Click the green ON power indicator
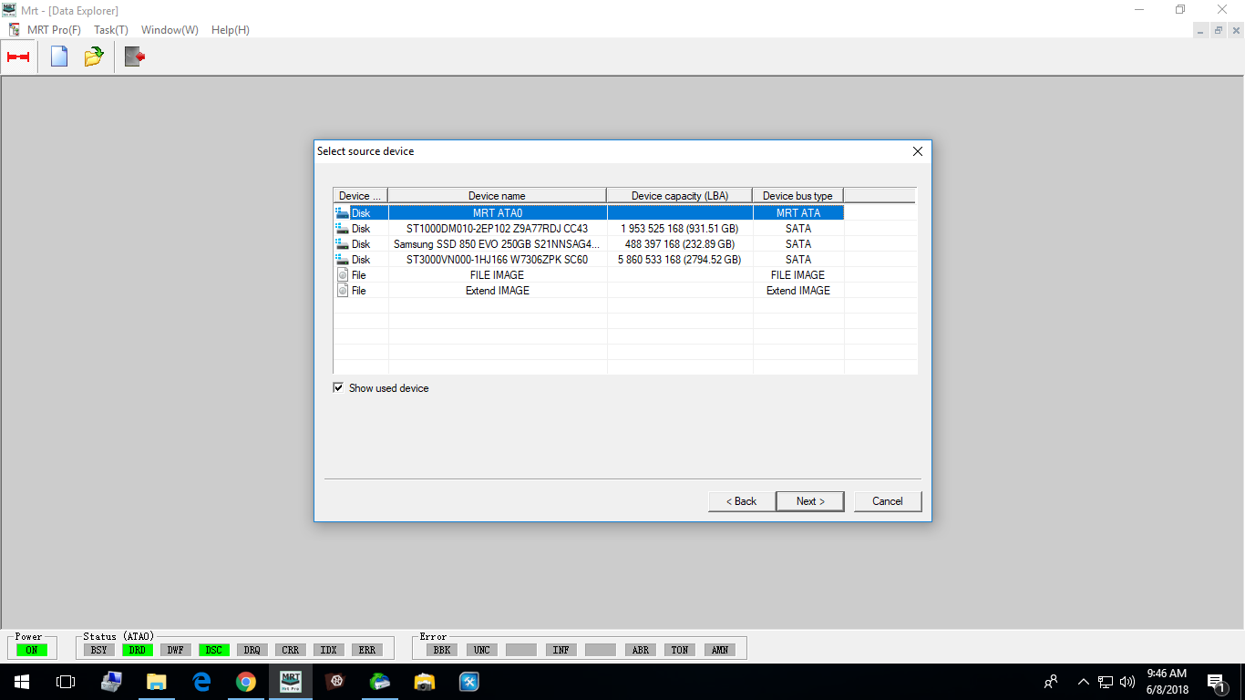The image size is (1245, 700). click(30, 649)
